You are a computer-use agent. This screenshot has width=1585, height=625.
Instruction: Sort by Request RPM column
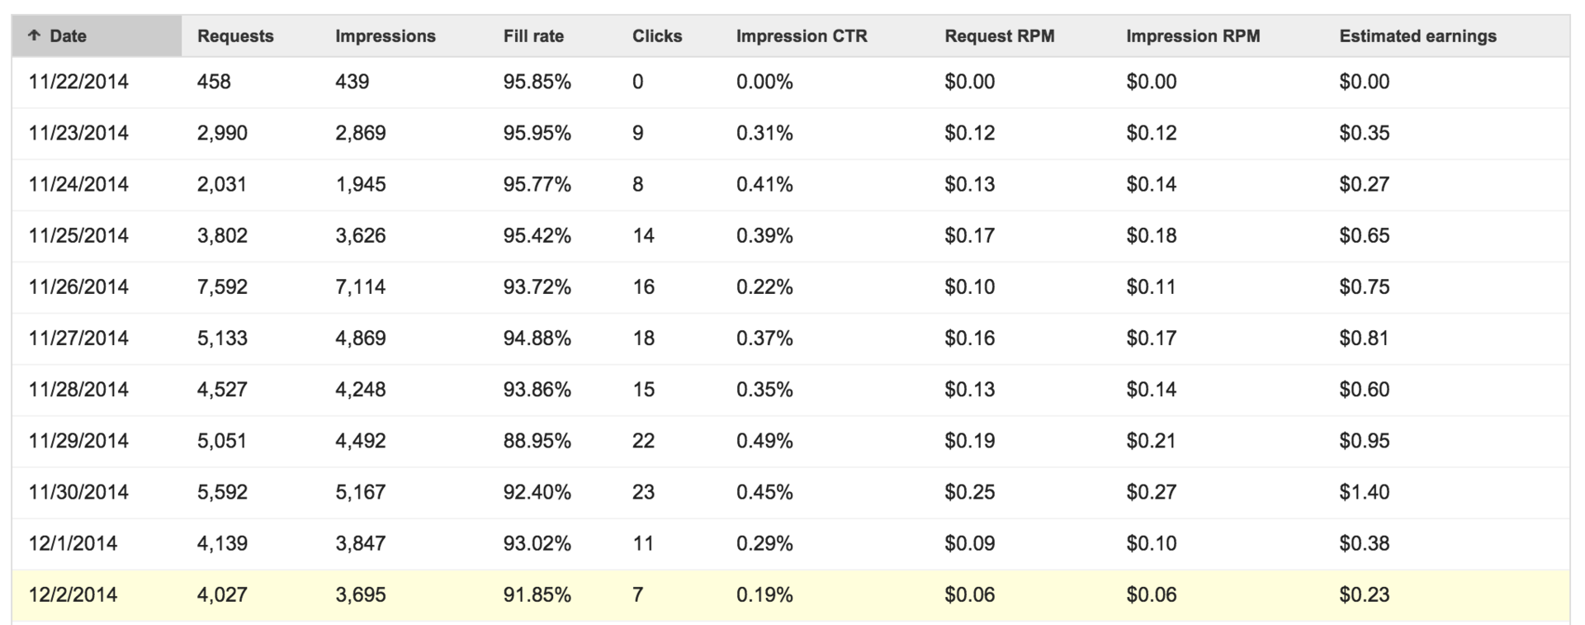[x=999, y=36]
